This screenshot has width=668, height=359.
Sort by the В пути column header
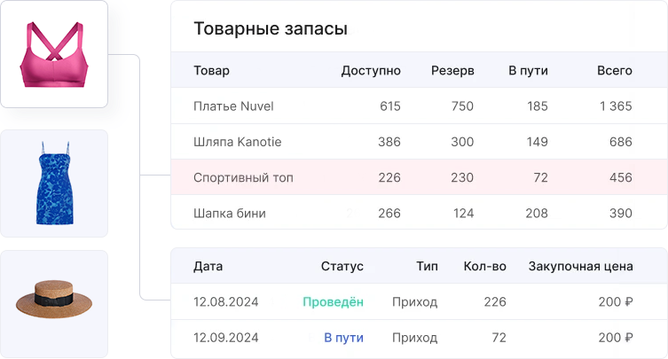point(528,71)
